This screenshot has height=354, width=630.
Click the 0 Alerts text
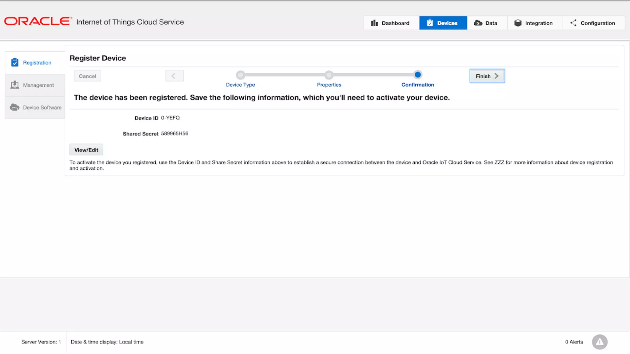[574, 342]
